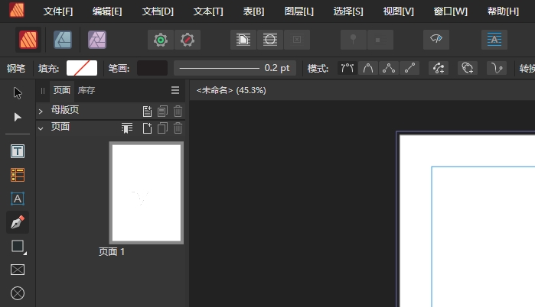Switch to the Photo persona
Image resolution: width=535 pixels, height=307 pixels.
click(x=97, y=40)
